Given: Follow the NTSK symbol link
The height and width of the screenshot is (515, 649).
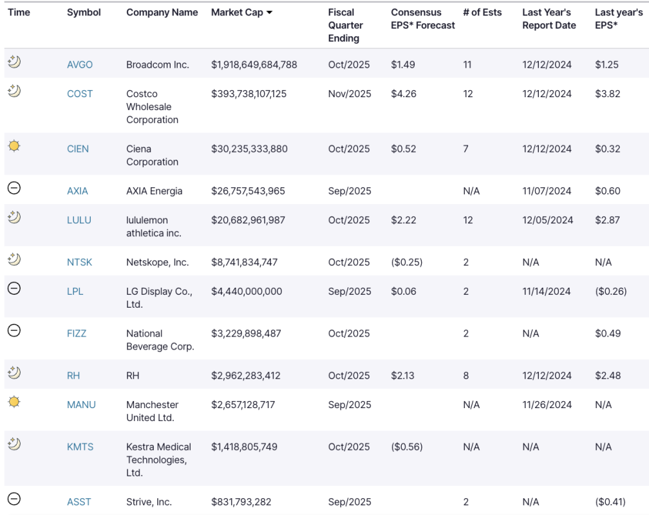Looking at the screenshot, I should [80, 262].
